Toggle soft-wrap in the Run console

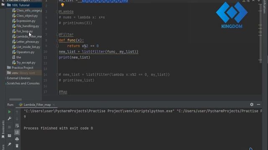pyautogui.click(x=17, y=125)
